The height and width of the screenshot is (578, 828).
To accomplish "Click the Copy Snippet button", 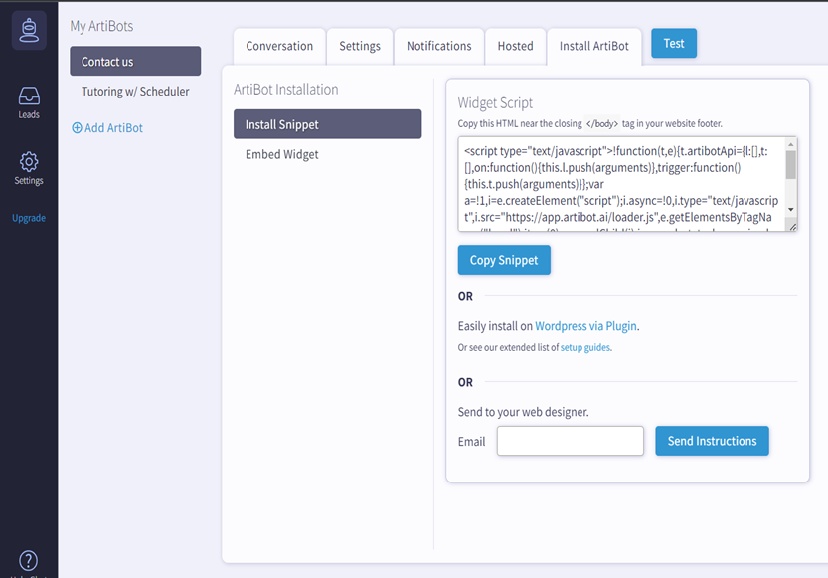I will point(504,261).
